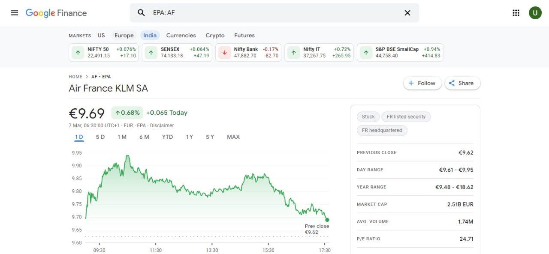Viewport: 549px width, 254px height.
Task: Click the green end-point marker on chart
Action: click(327, 220)
